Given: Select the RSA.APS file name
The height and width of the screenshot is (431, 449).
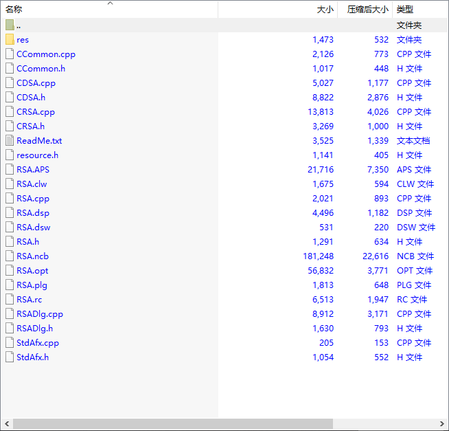Looking at the screenshot, I should tap(33, 170).
